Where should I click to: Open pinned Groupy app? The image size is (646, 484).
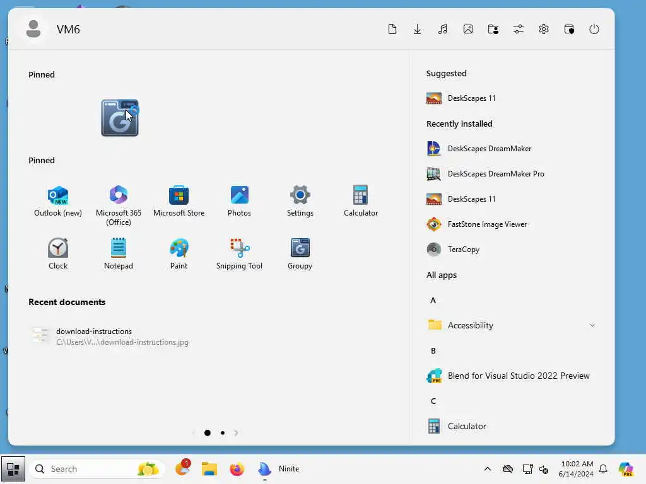[300, 253]
